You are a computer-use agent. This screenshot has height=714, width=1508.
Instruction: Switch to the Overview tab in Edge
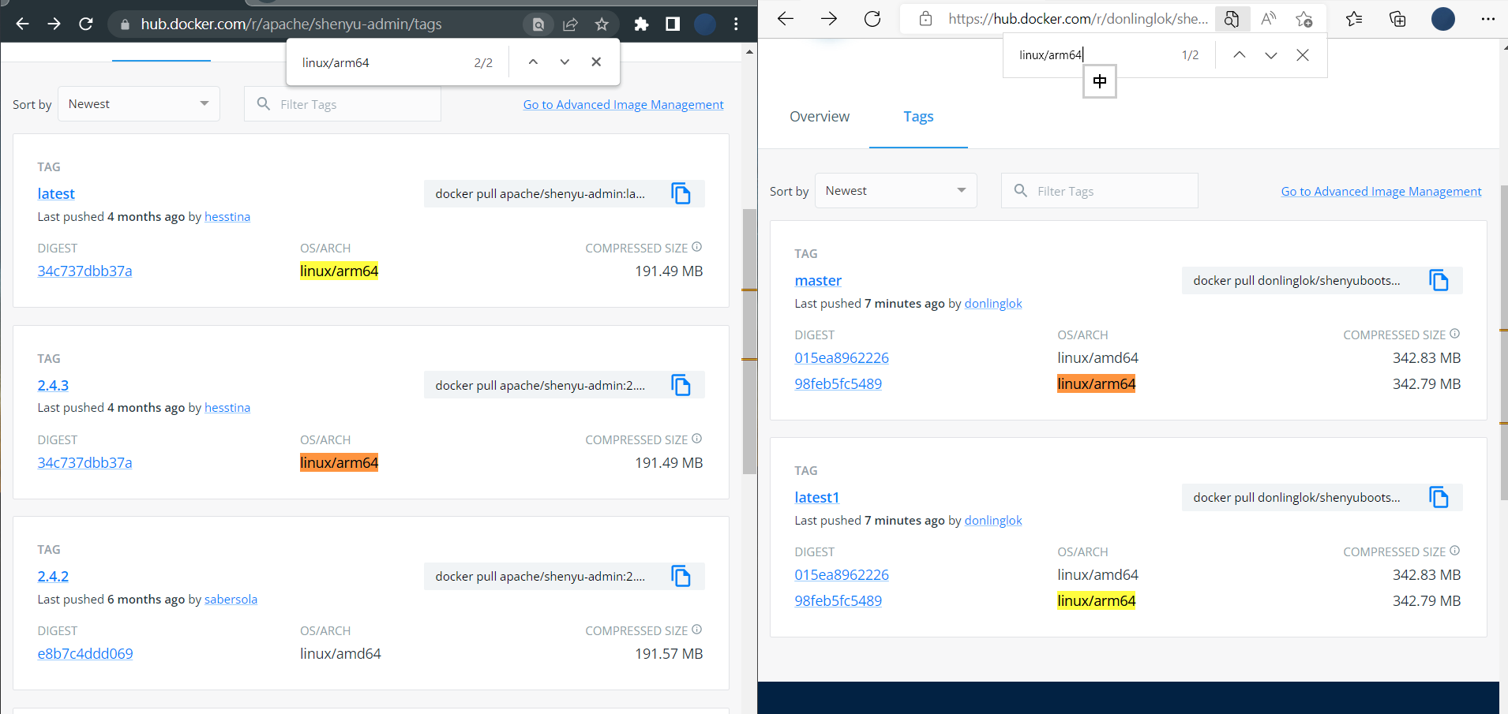(820, 117)
